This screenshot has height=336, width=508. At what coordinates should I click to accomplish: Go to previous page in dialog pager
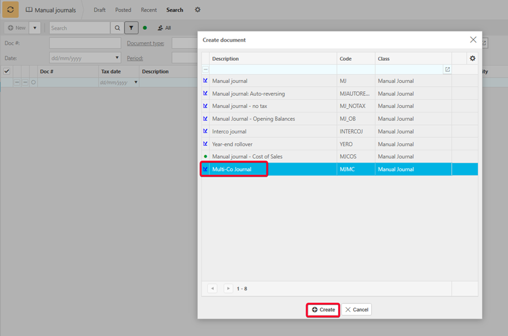pyautogui.click(x=213, y=288)
